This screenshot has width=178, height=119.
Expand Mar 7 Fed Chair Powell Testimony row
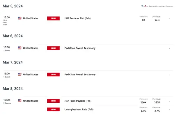169,75
